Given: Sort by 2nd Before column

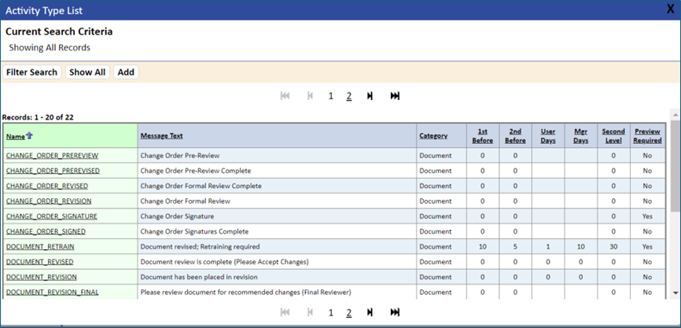Looking at the screenshot, I should coord(515,136).
